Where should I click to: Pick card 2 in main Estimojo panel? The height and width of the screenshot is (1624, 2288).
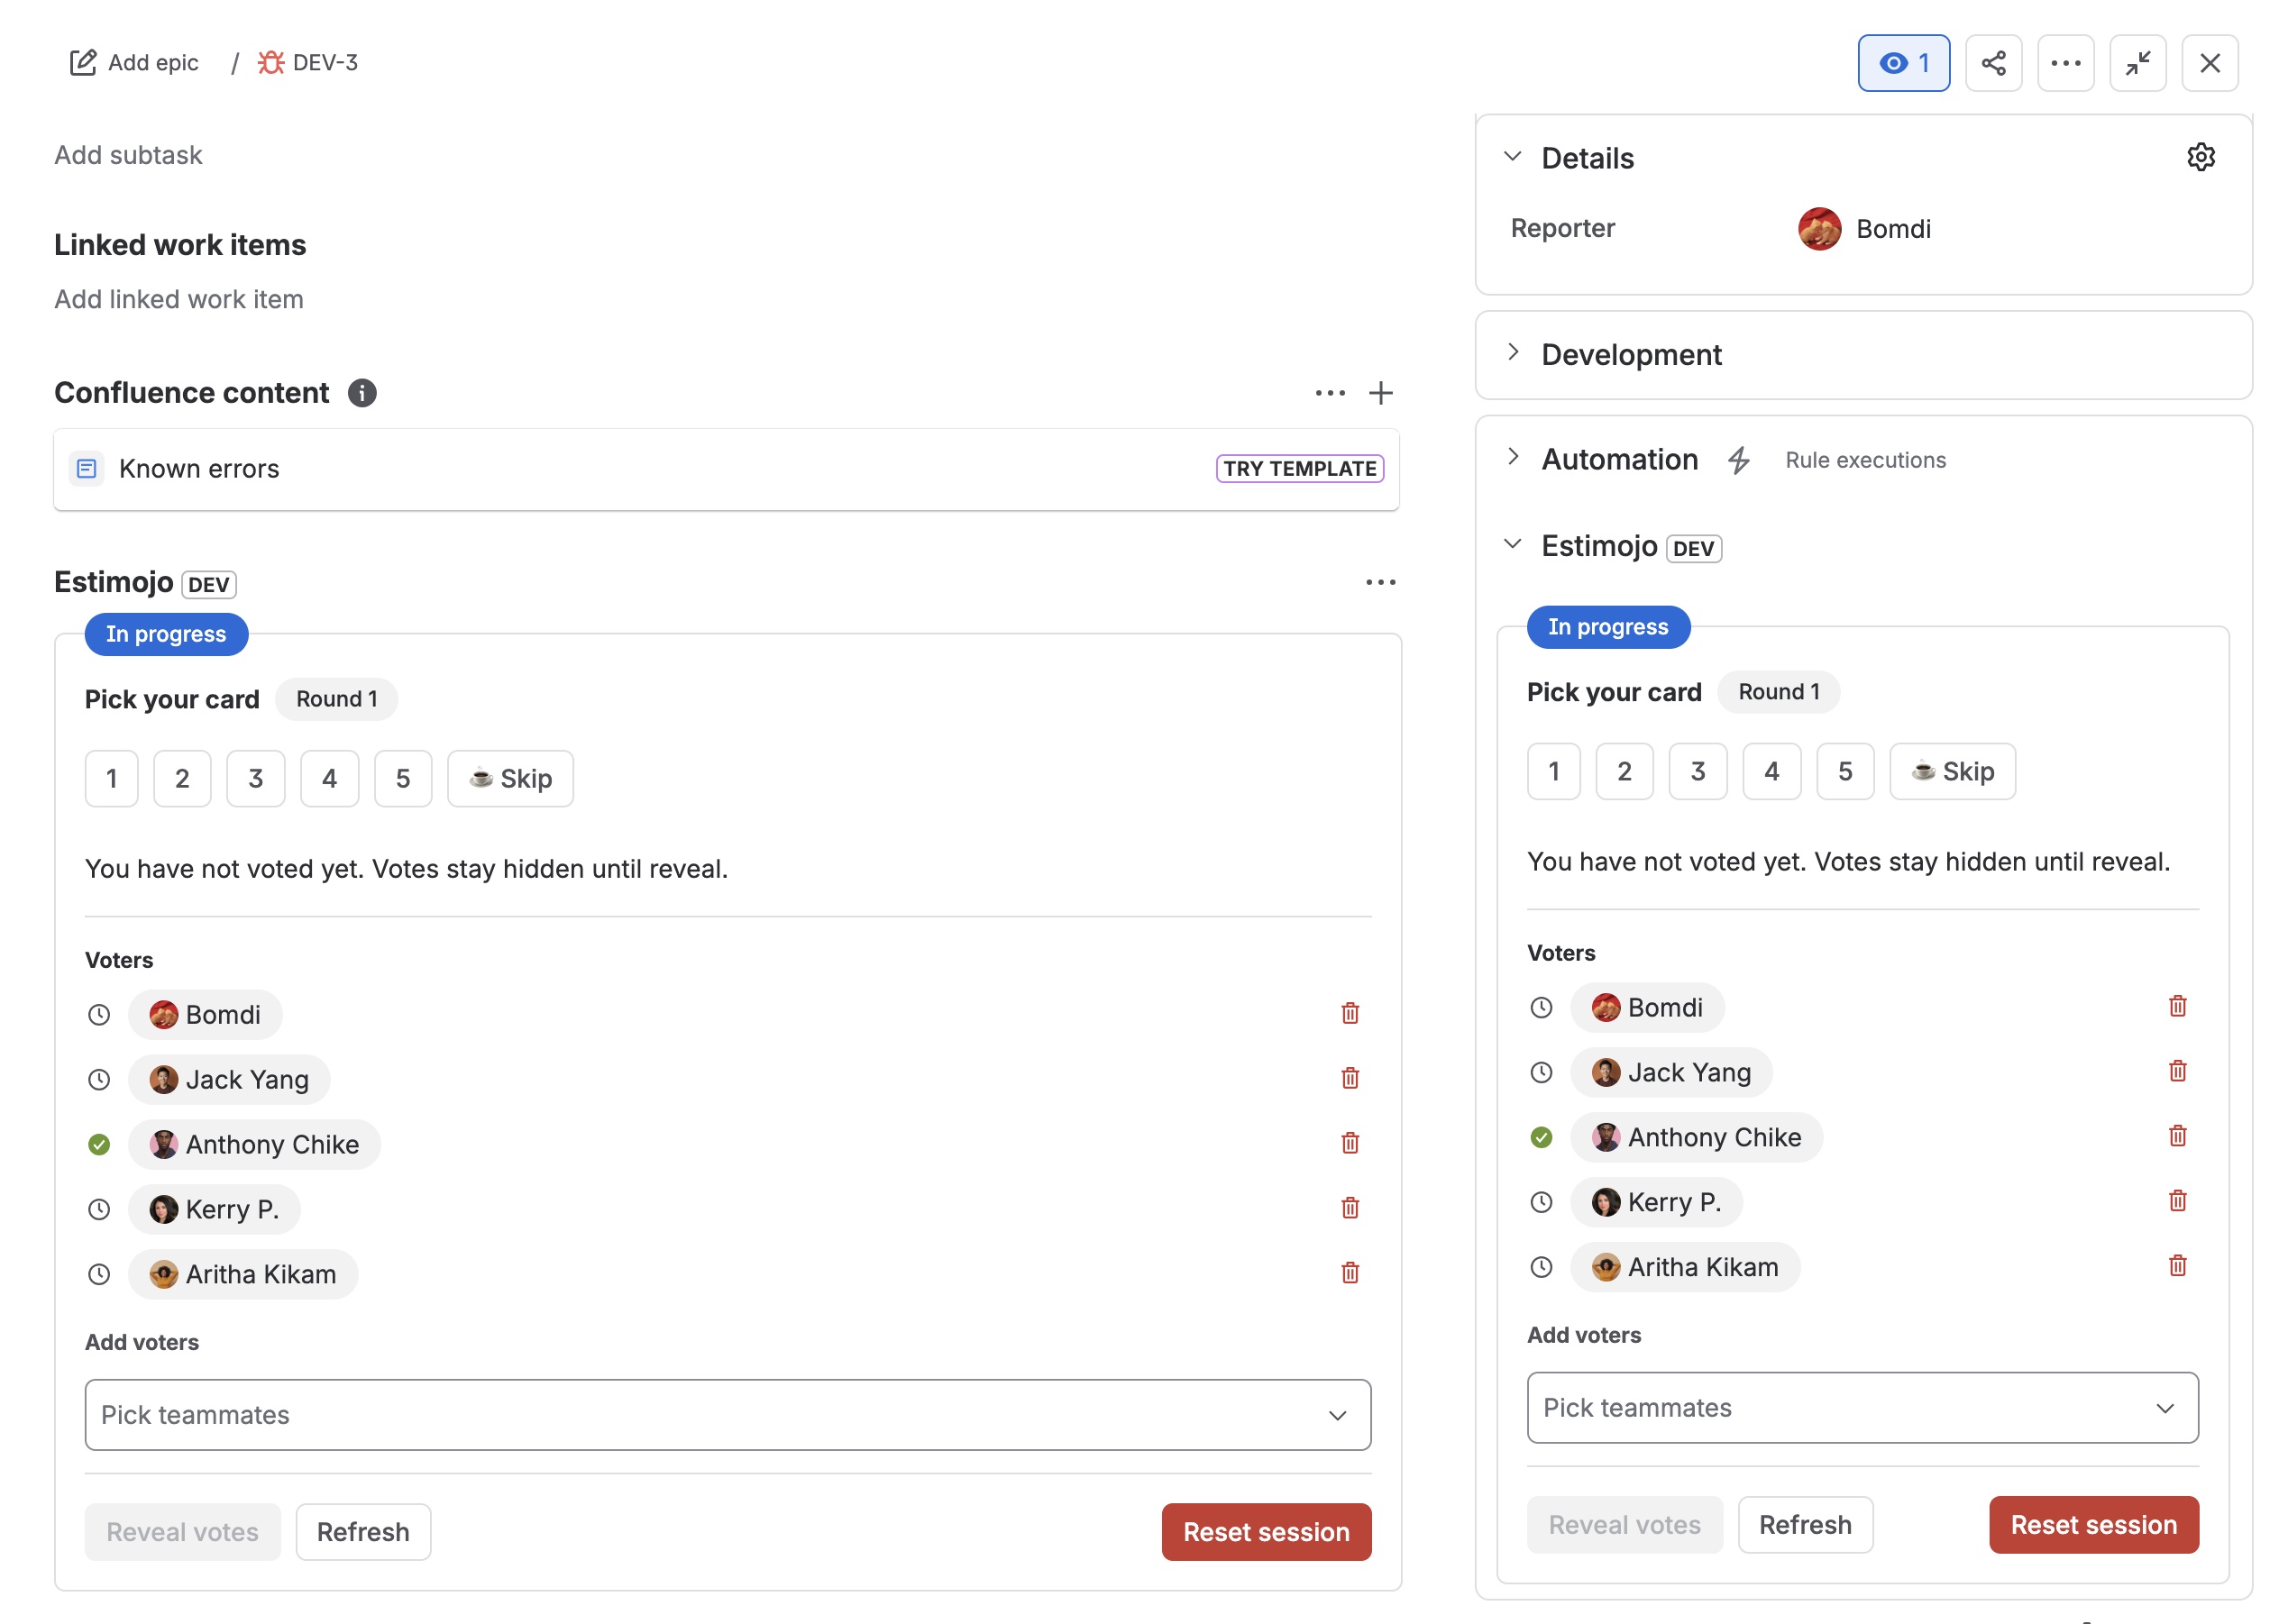pyautogui.click(x=182, y=778)
